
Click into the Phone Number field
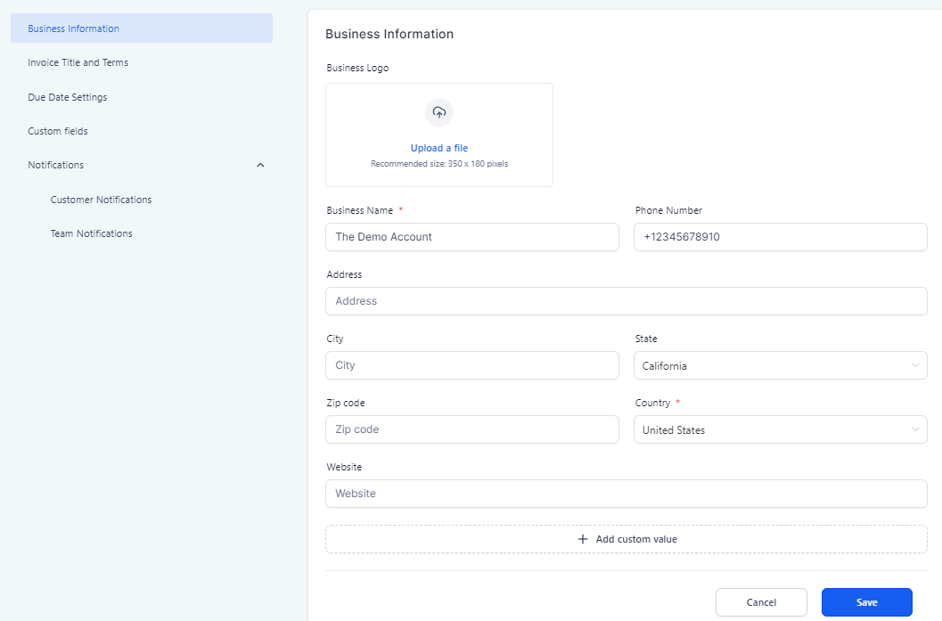click(x=780, y=237)
